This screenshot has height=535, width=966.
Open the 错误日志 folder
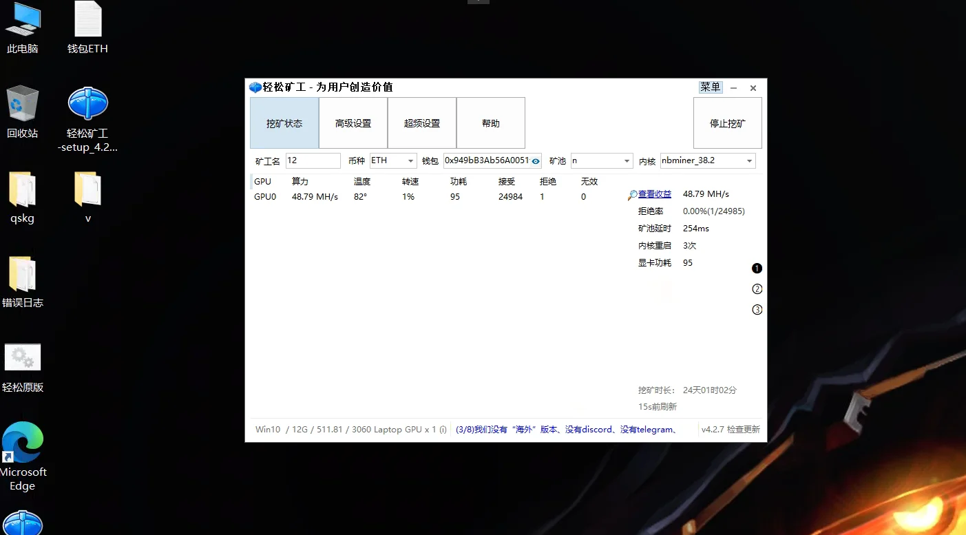point(22,282)
